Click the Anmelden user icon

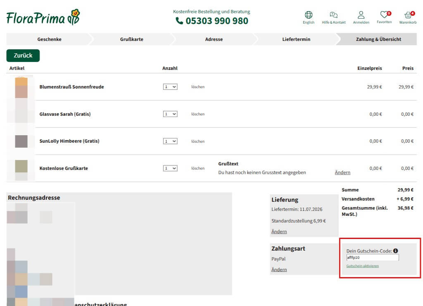[361, 15]
